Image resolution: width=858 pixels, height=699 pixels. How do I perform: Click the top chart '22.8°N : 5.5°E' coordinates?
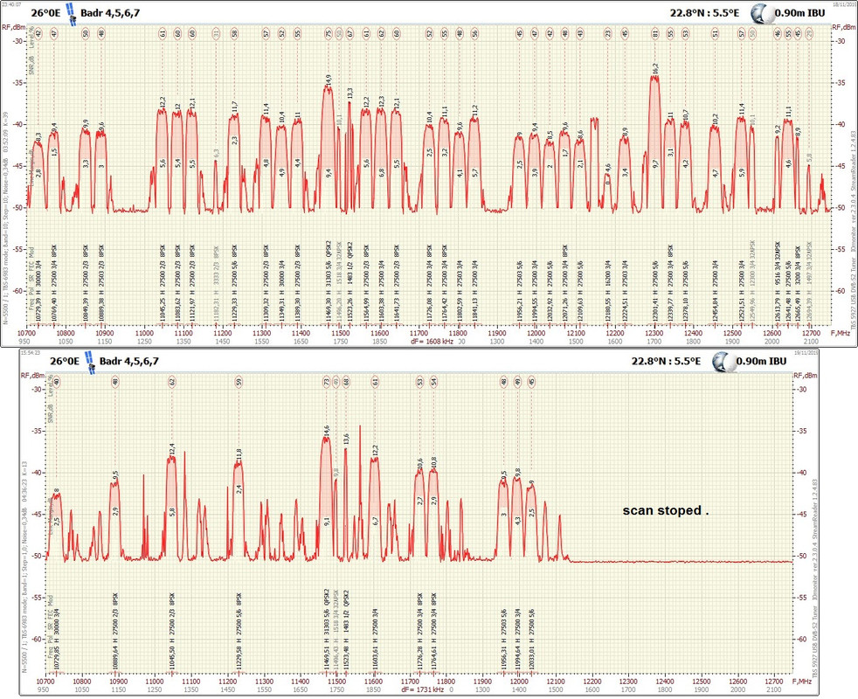coord(705,12)
